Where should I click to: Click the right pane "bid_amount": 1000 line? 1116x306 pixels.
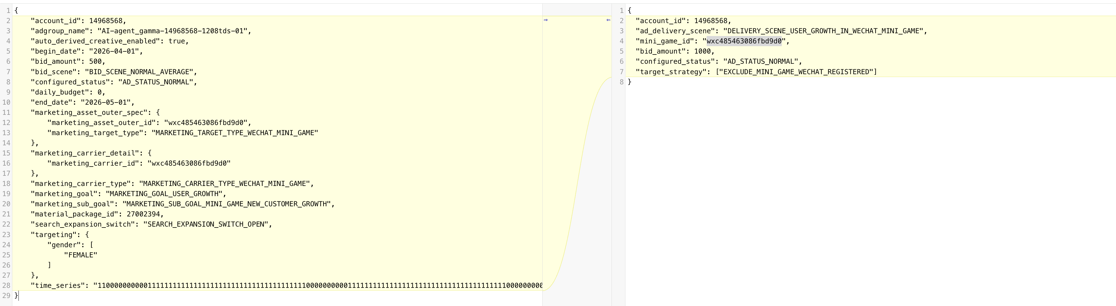click(x=675, y=51)
